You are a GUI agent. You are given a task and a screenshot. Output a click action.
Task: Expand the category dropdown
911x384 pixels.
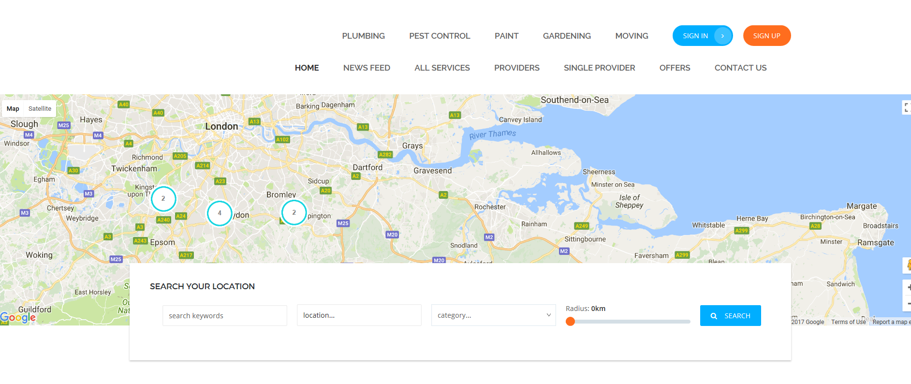click(493, 315)
